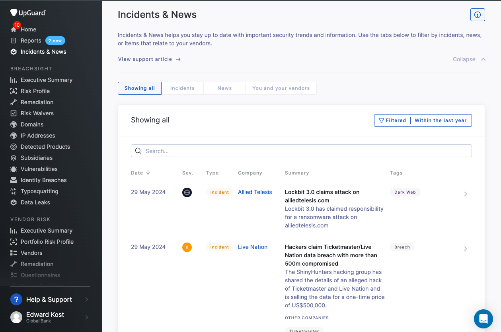501x332 pixels.
Task: Click the Type column header
Action: [x=212, y=173]
